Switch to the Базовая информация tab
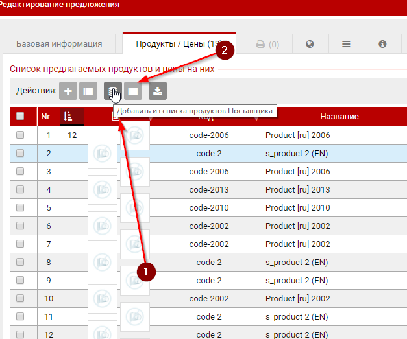 click(59, 44)
